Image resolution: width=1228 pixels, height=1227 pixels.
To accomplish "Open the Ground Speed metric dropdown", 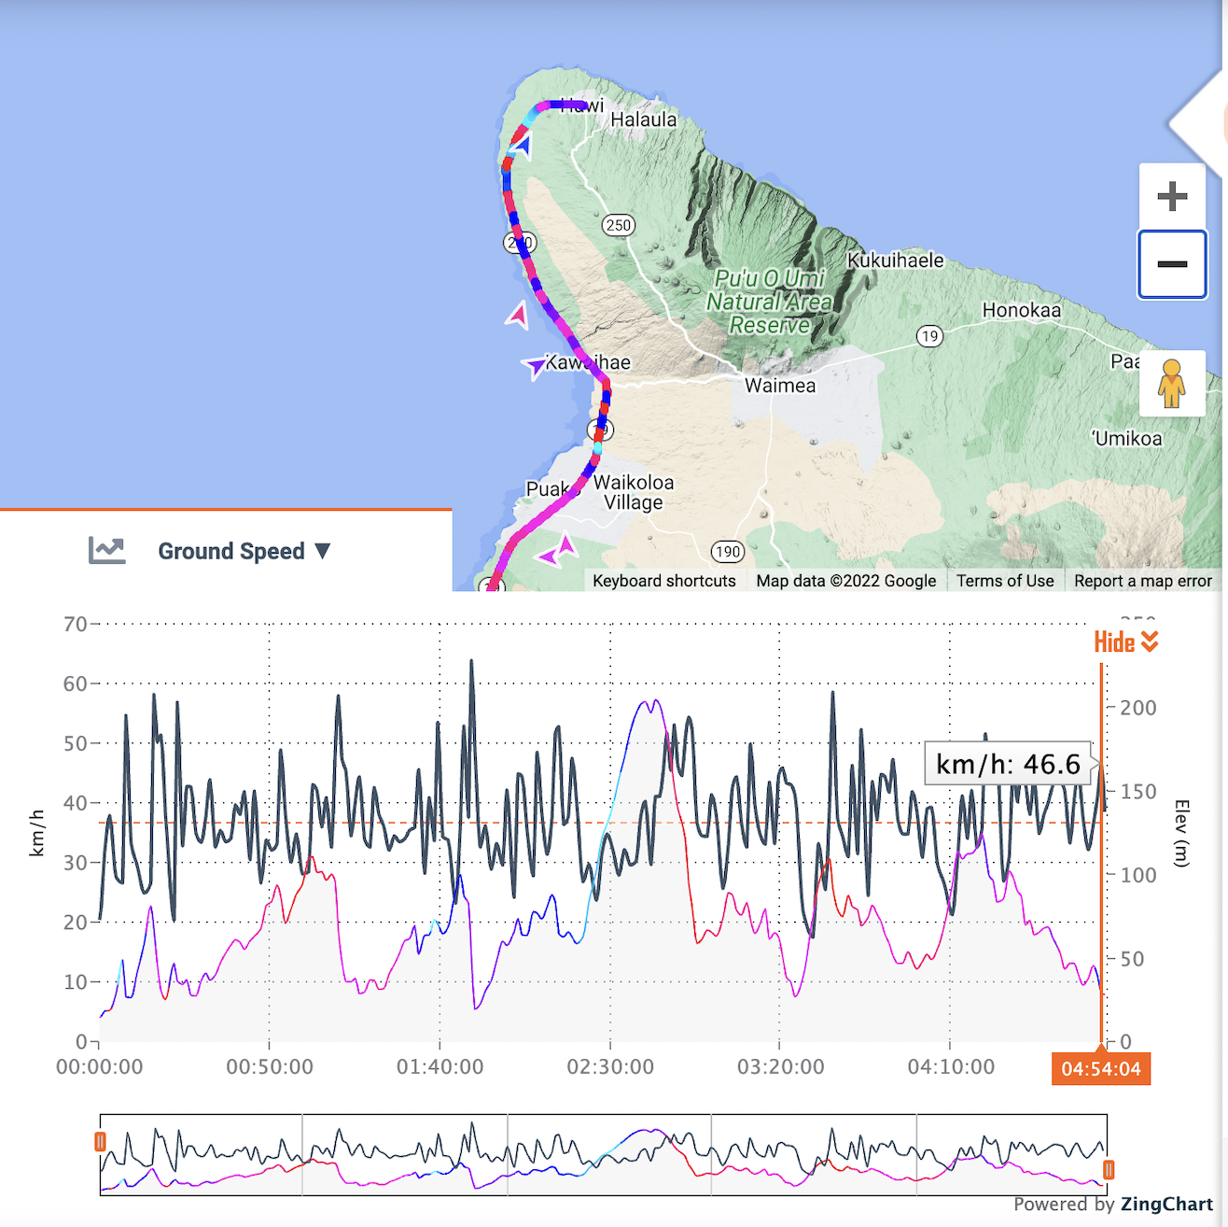I will click(232, 550).
